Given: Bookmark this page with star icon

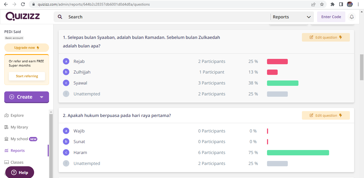Looking at the screenshot, I should click(x=322, y=4).
